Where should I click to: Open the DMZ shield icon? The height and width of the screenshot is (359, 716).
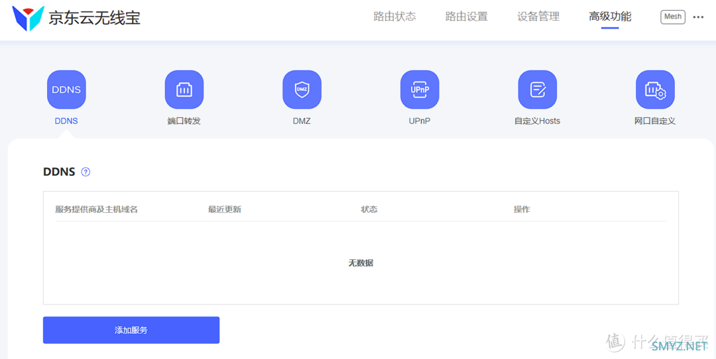tap(302, 90)
